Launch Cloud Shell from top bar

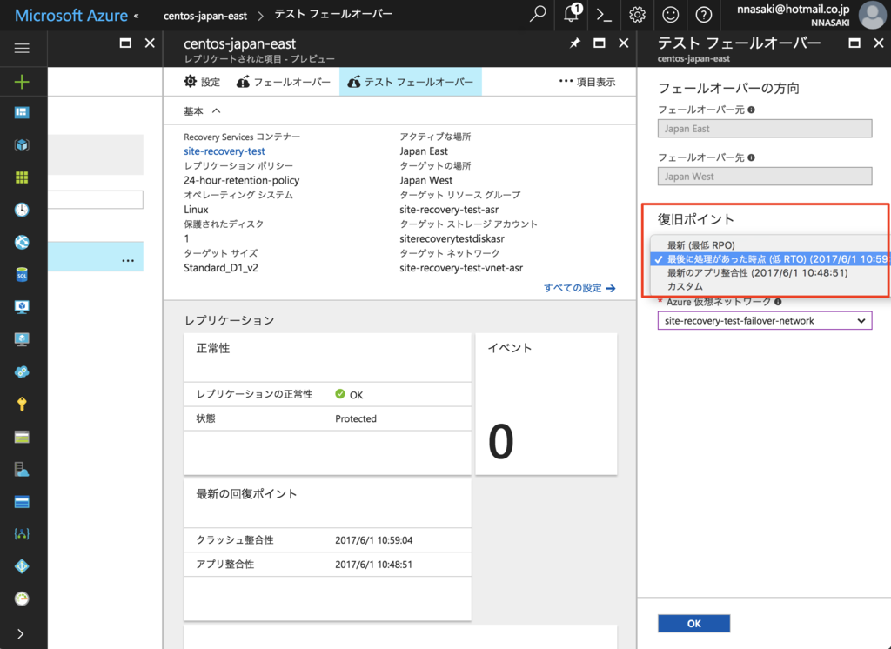point(604,14)
